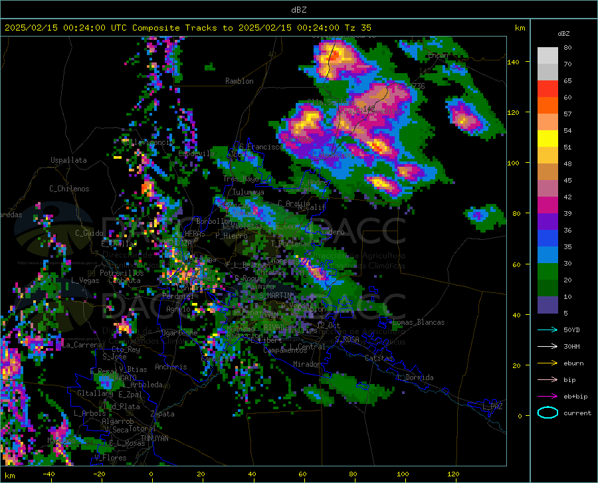The width and height of the screenshot is (598, 483).
Task: Click the L_Vegas label
Action: click(85, 280)
